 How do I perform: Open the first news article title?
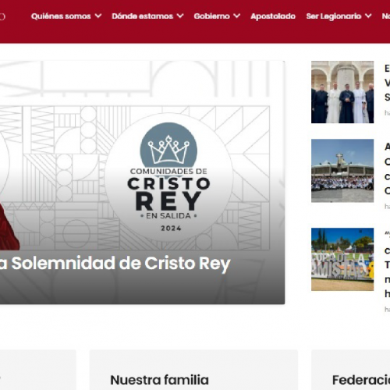point(387,83)
